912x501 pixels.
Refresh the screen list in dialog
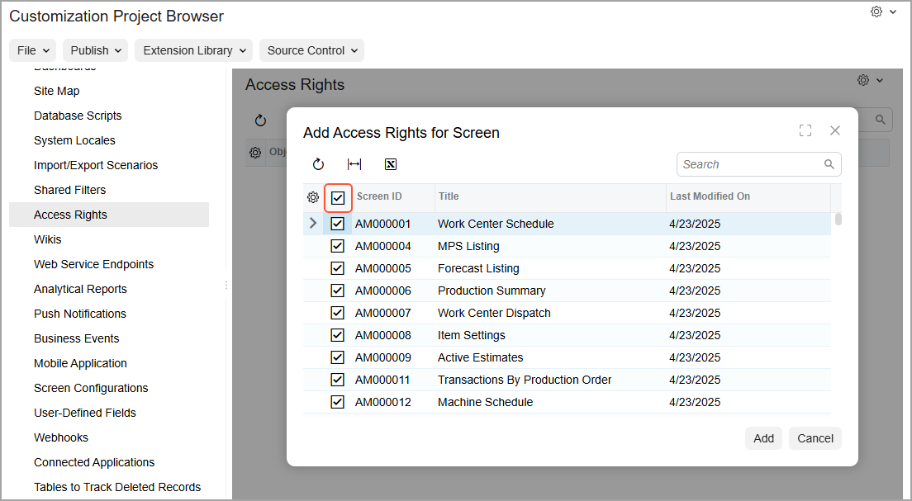[x=318, y=164]
